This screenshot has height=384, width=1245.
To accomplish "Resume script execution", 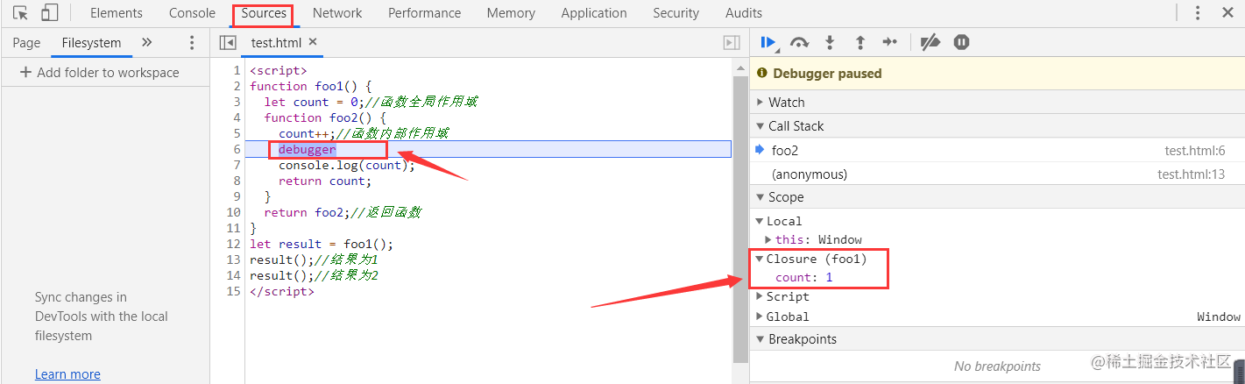I will click(x=769, y=42).
